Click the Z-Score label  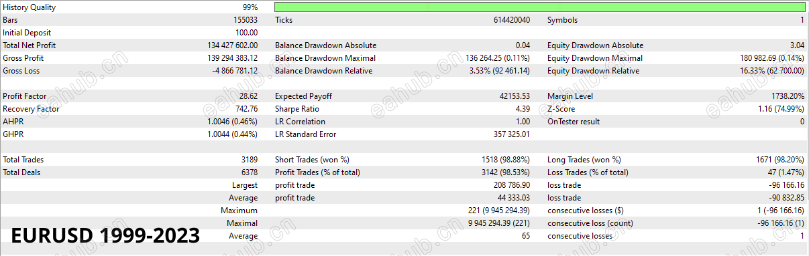(x=561, y=109)
